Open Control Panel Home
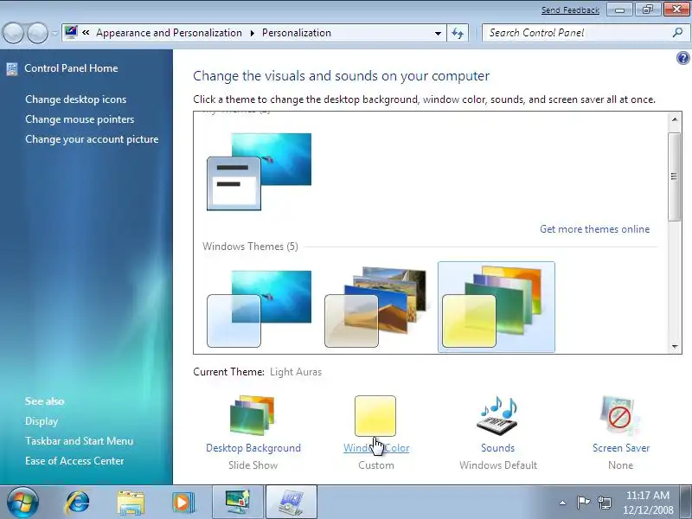Viewport: 692px width, 519px height. [71, 68]
